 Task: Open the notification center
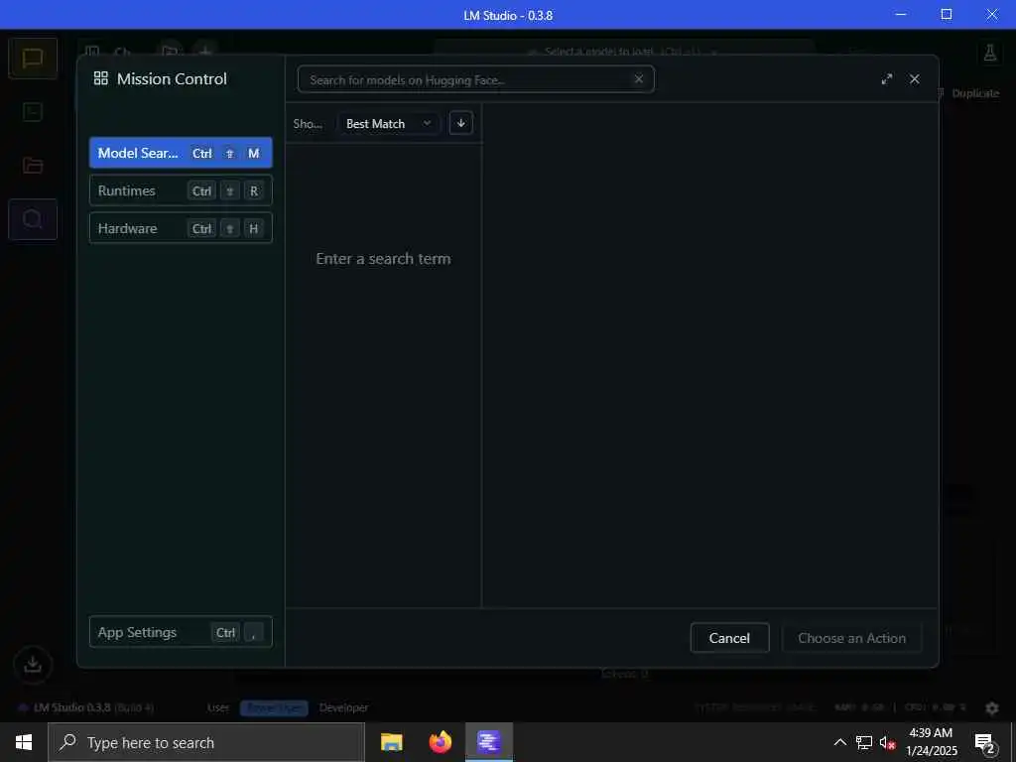pyautogui.click(x=985, y=742)
